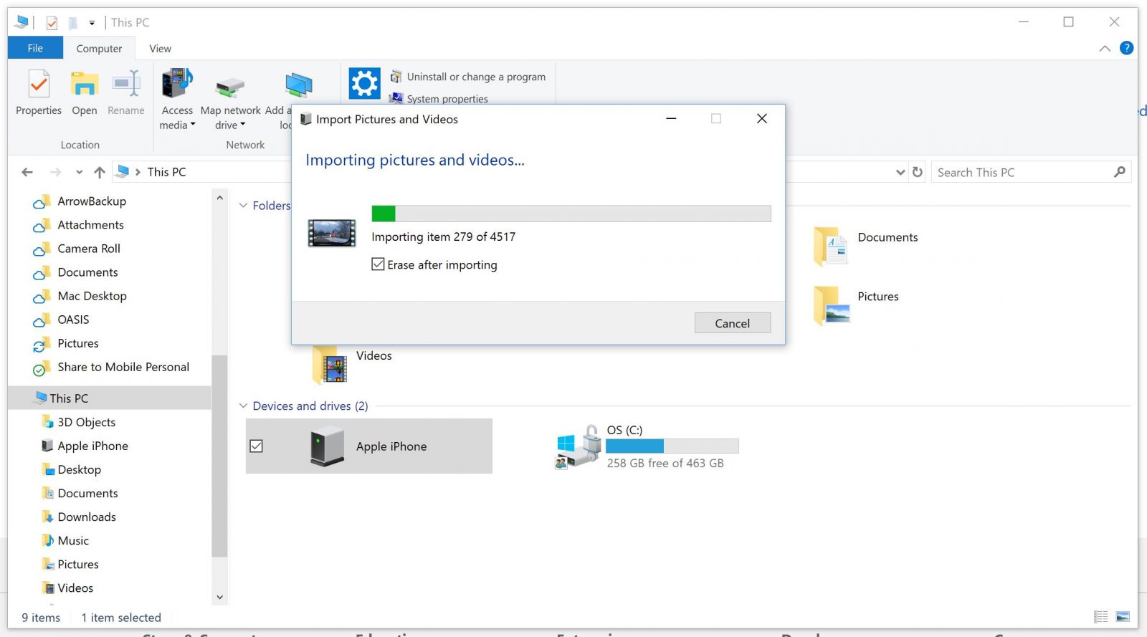The image size is (1147, 637).
Task: Select Videos in navigation tree
Action: (75, 588)
